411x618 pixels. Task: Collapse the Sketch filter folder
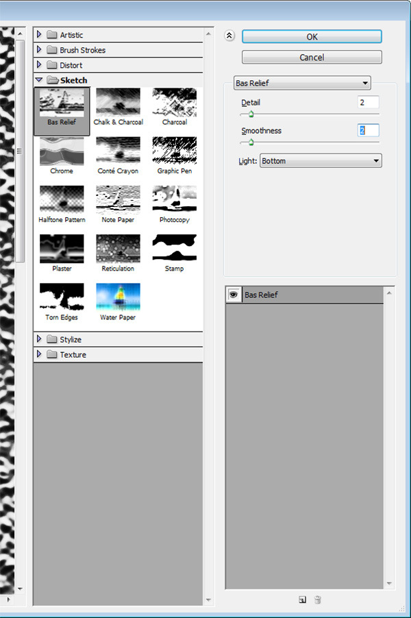[39, 80]
